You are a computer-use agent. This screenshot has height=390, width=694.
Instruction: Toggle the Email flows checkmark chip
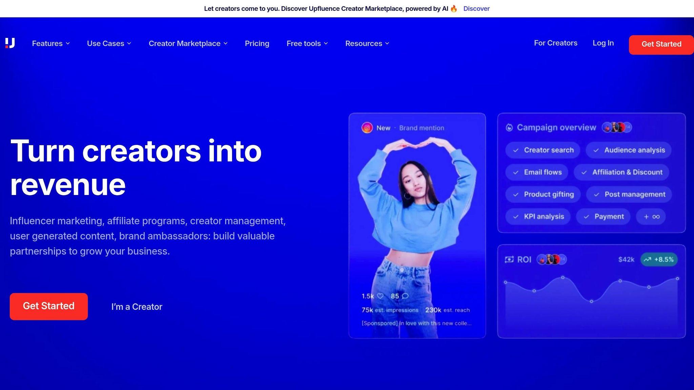(537, 172)
